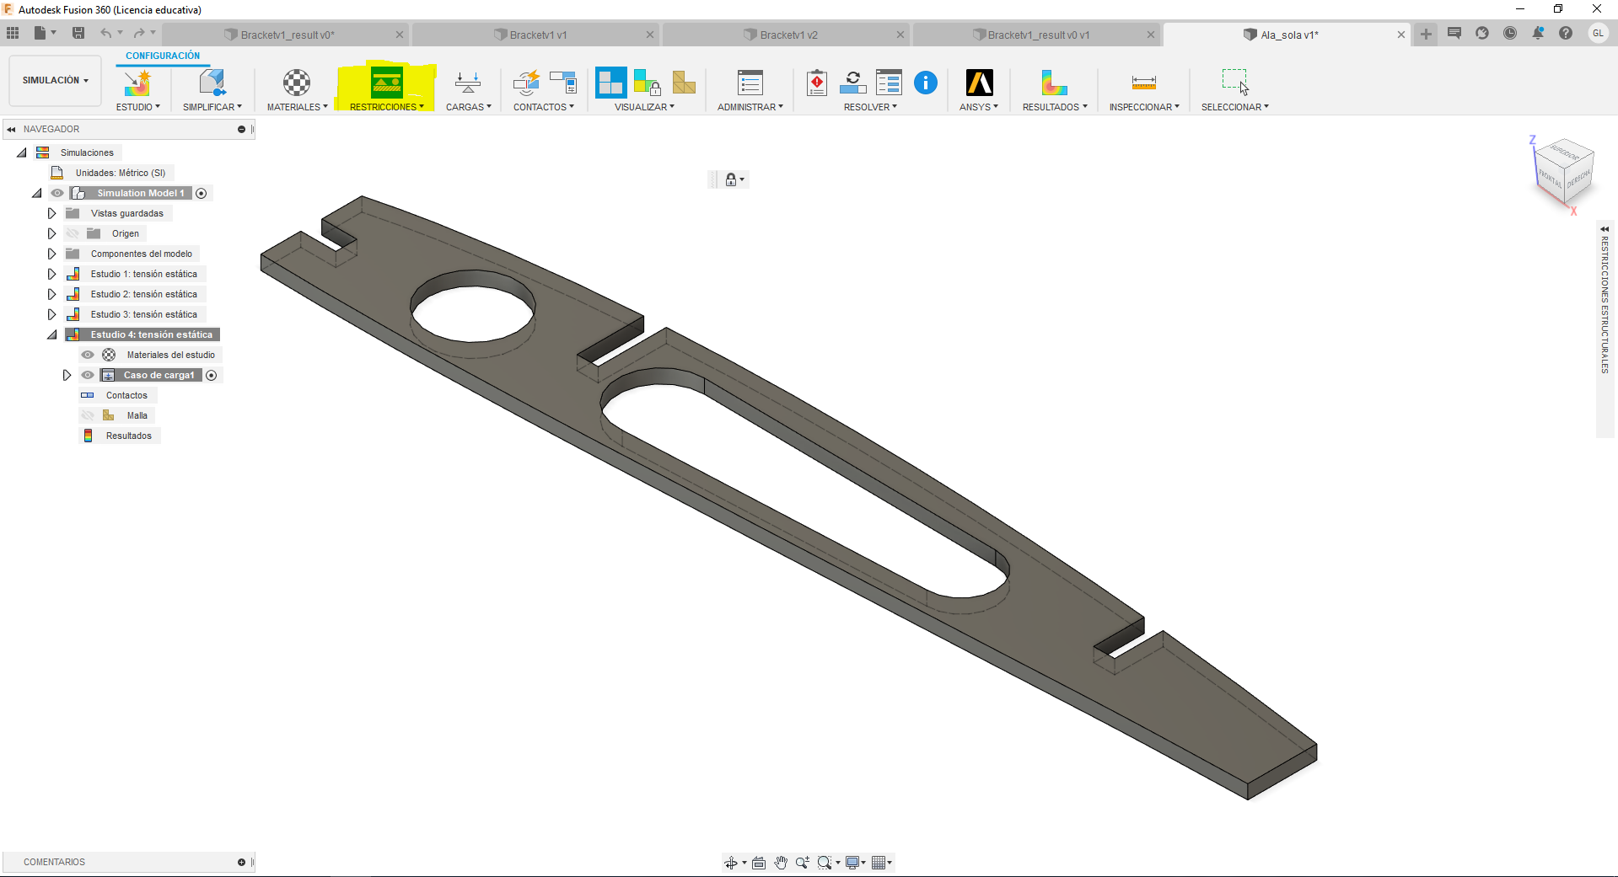1618x877 pixels.
Task: Open the RESTRICCIONES dropdown menu
Action: pos(387,107)
